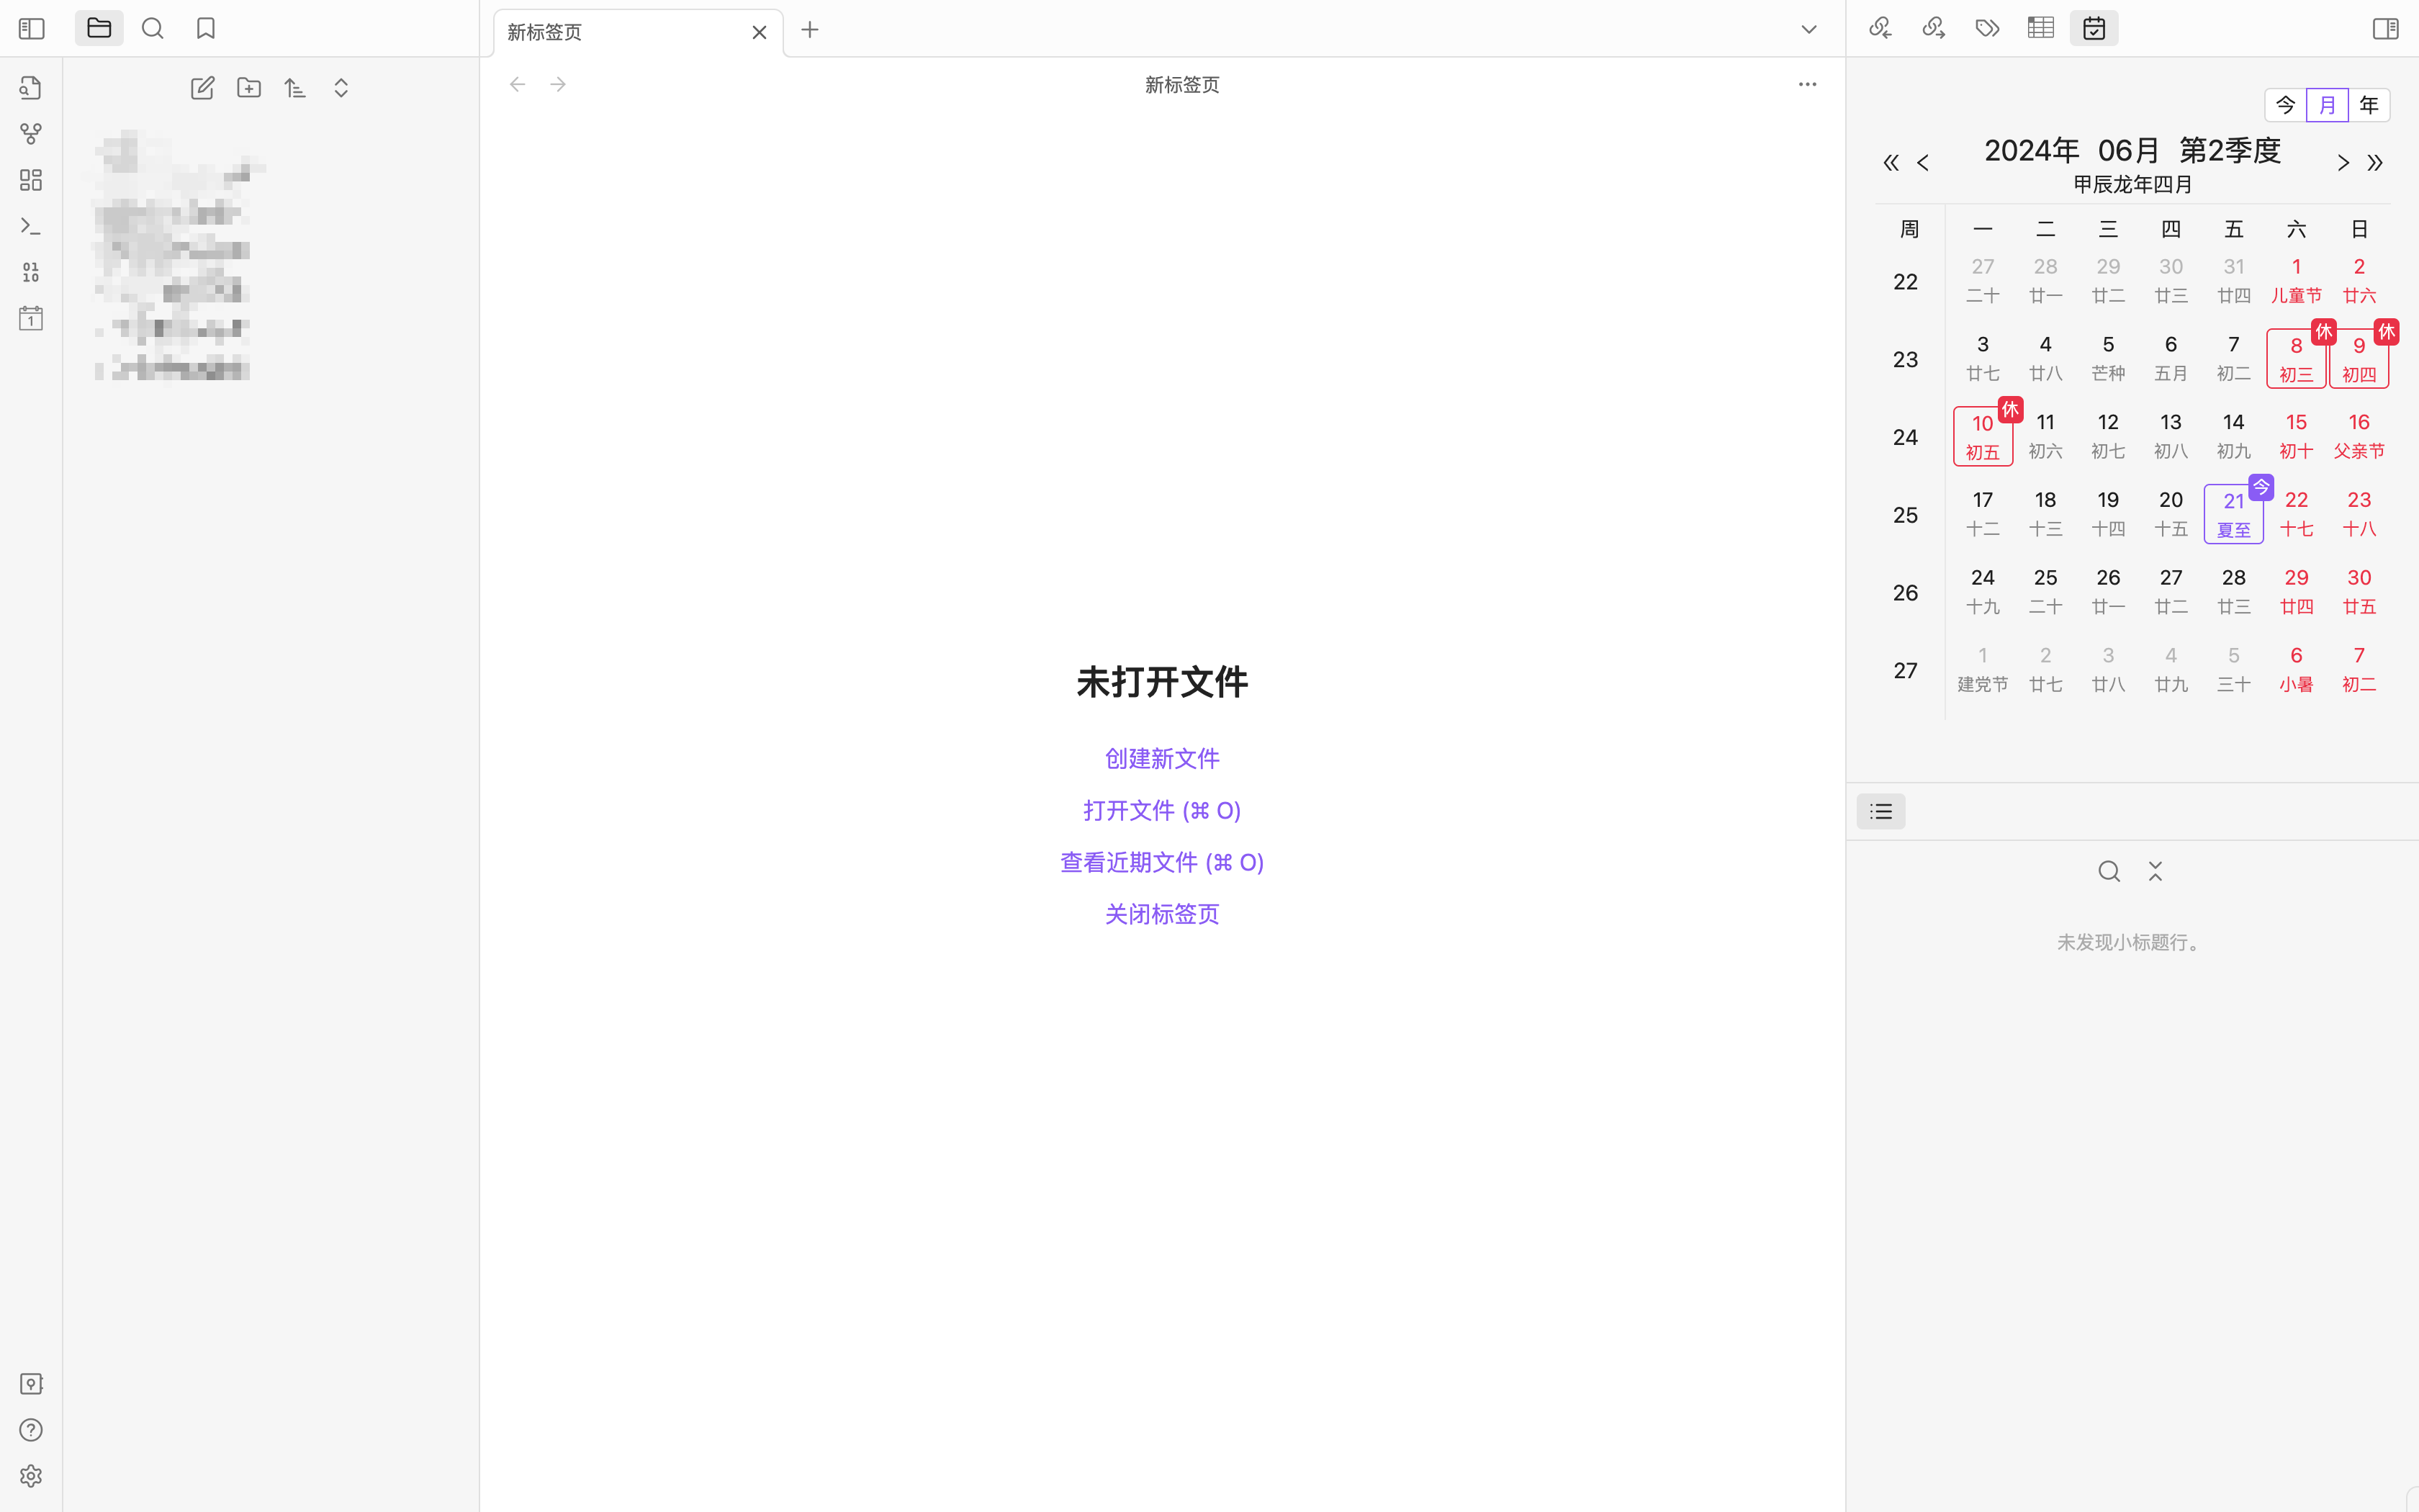The height and width of the screenshot is (1512, 2419).
Task: Open backlinks panel icon at top right
Action: (1880, 28)
